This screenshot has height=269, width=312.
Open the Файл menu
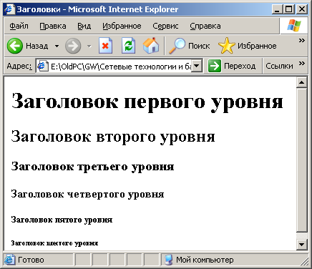point(19,26)
